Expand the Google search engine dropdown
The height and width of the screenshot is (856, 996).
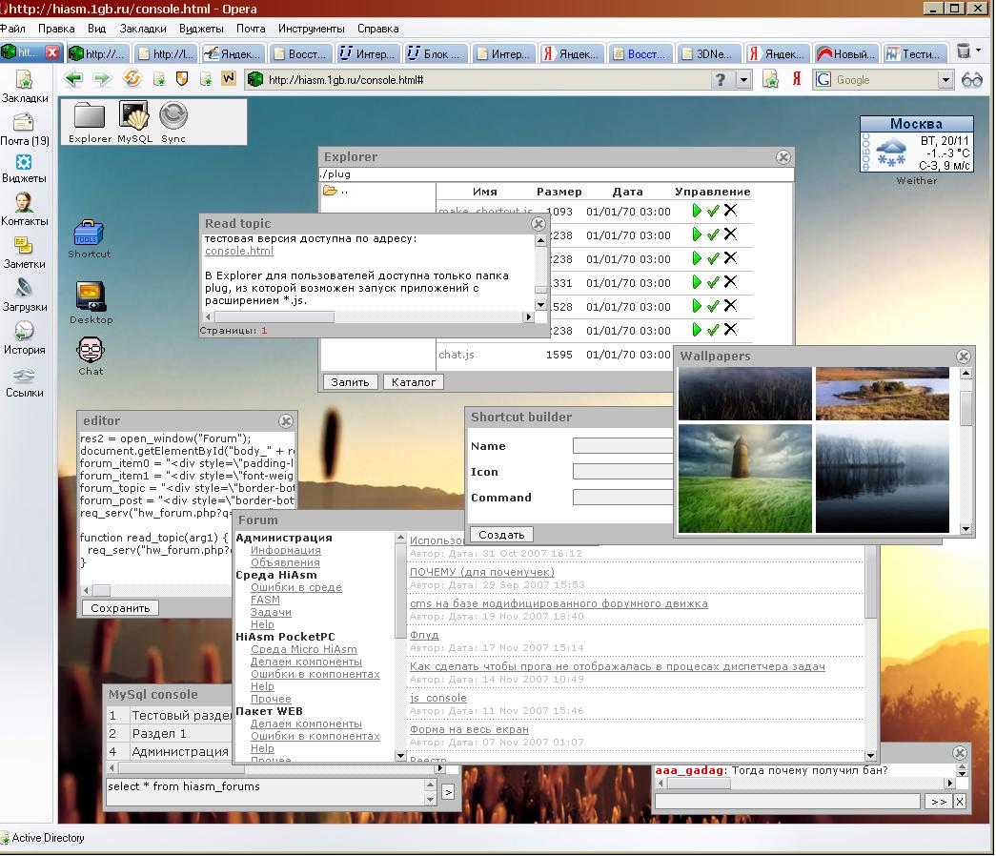(x=945, y=80)
